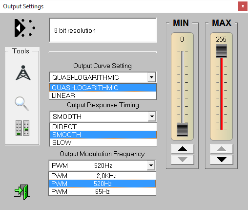
Task: Select DIRECT response timing option
Action: click(103, 127)
